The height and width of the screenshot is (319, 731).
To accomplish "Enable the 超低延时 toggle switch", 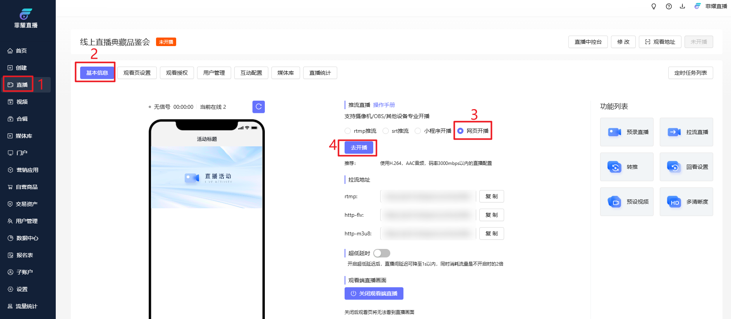I will pos(382,253).
